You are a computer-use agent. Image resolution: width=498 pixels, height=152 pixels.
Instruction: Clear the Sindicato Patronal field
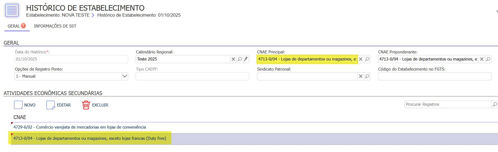(361, 76)
